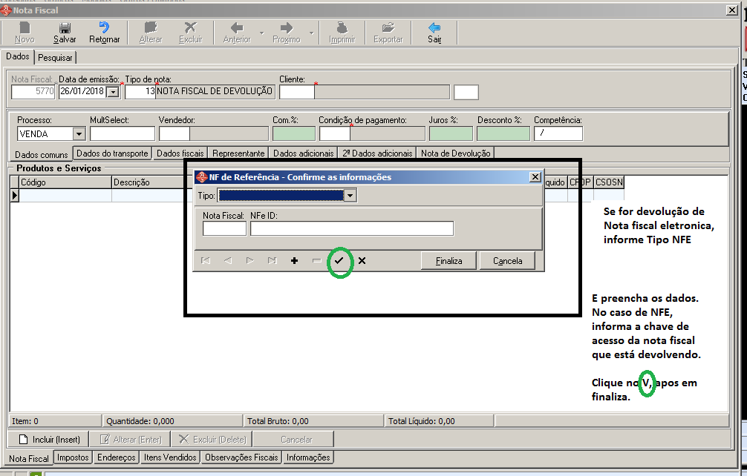Go to last record in NF de Referência navigator
747x476 pixels.
click(272, 260)
